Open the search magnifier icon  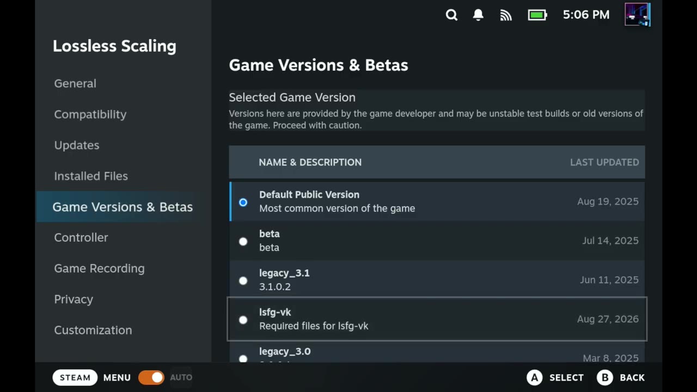click(451, 15)
